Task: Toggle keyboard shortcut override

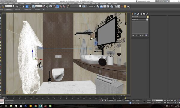Action: [50, 6]
